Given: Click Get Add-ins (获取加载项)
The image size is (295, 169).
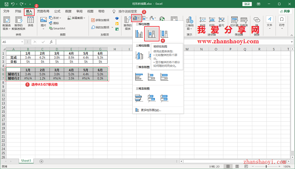Looking at the screenshot, I should [100, 20].
